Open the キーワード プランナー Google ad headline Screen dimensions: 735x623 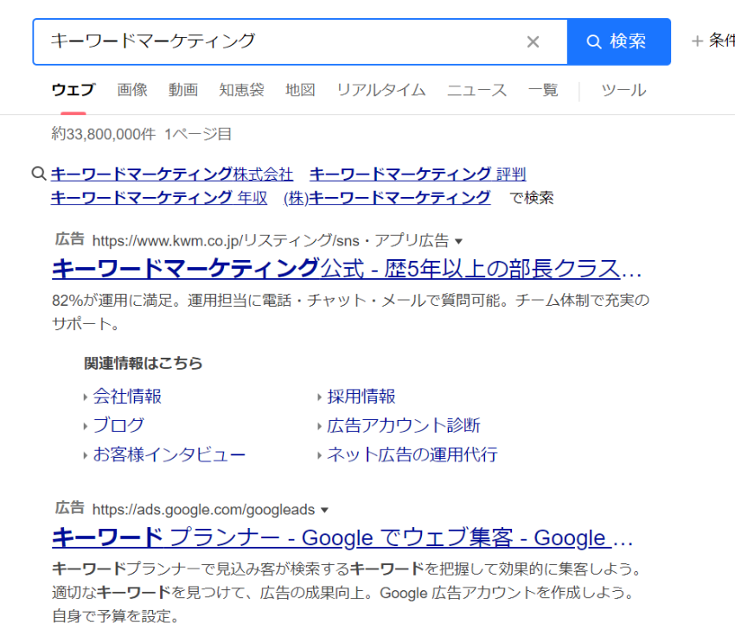[x=342, y=537]
